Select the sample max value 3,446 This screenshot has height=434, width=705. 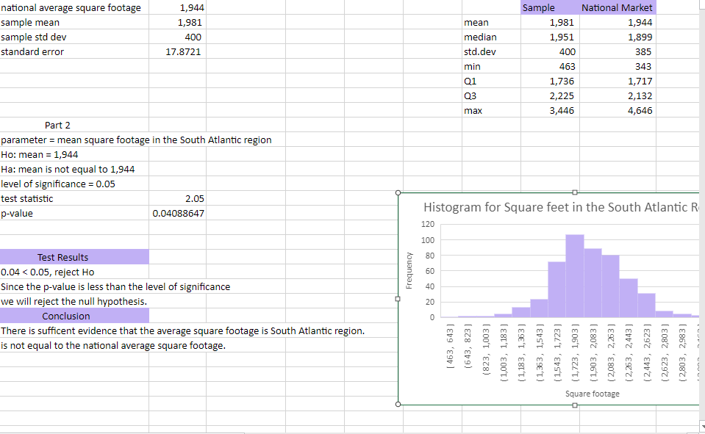click(x=550, y=111)
